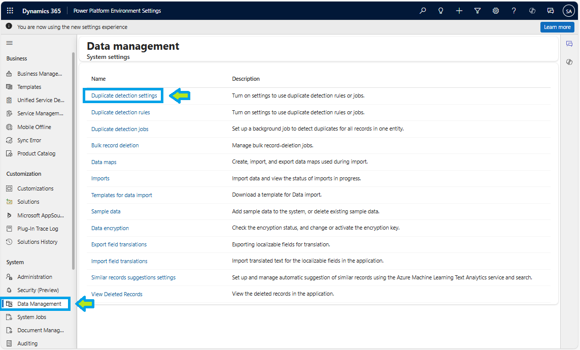Viewport: 580px width, 350px height.
Task: Click the help question mark icon
Action: click(x=514, y=11)
